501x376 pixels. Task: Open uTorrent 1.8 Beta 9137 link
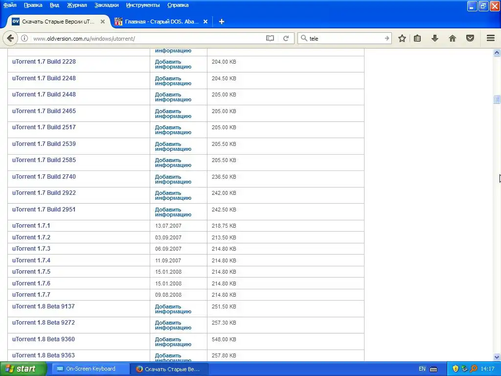pyautogui.click(x=44, y=306)
